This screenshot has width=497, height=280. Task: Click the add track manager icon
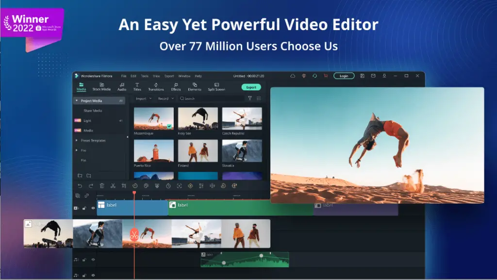pos(78,196)
